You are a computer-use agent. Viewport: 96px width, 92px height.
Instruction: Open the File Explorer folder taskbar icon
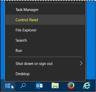coord(55,86)
